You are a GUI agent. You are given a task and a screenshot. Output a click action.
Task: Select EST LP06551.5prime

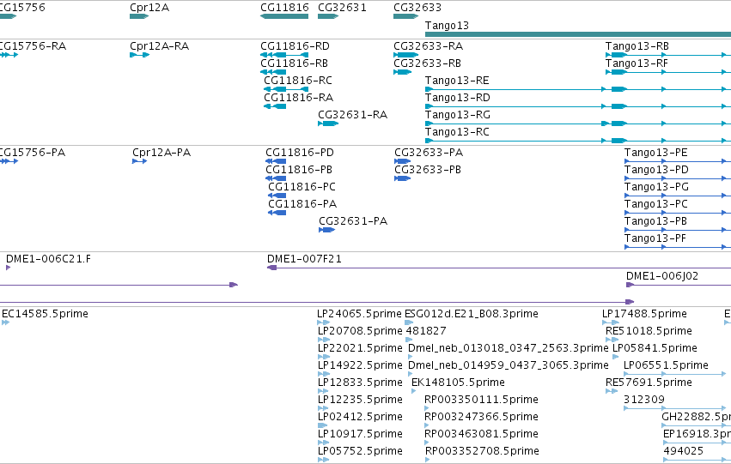[666, 366]
